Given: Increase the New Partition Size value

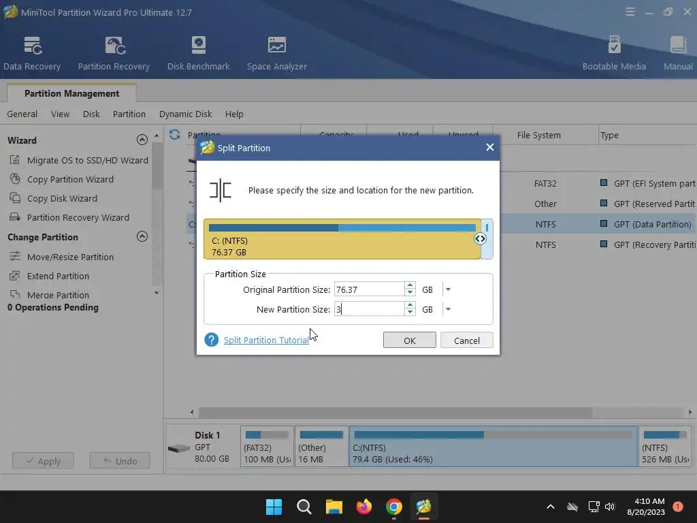Looking at the screenshot, I should pyautogui.click(x=410, y=305).
